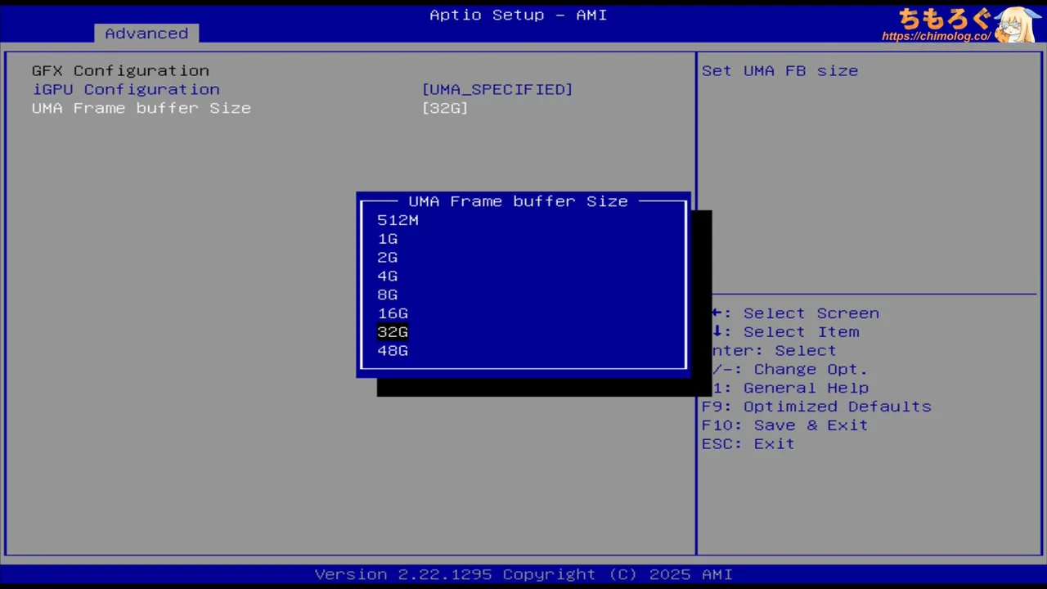This screenshot has height=589, width=1047.
Task: Select 16G UMA frame buffer size
Action: (393, 314)
